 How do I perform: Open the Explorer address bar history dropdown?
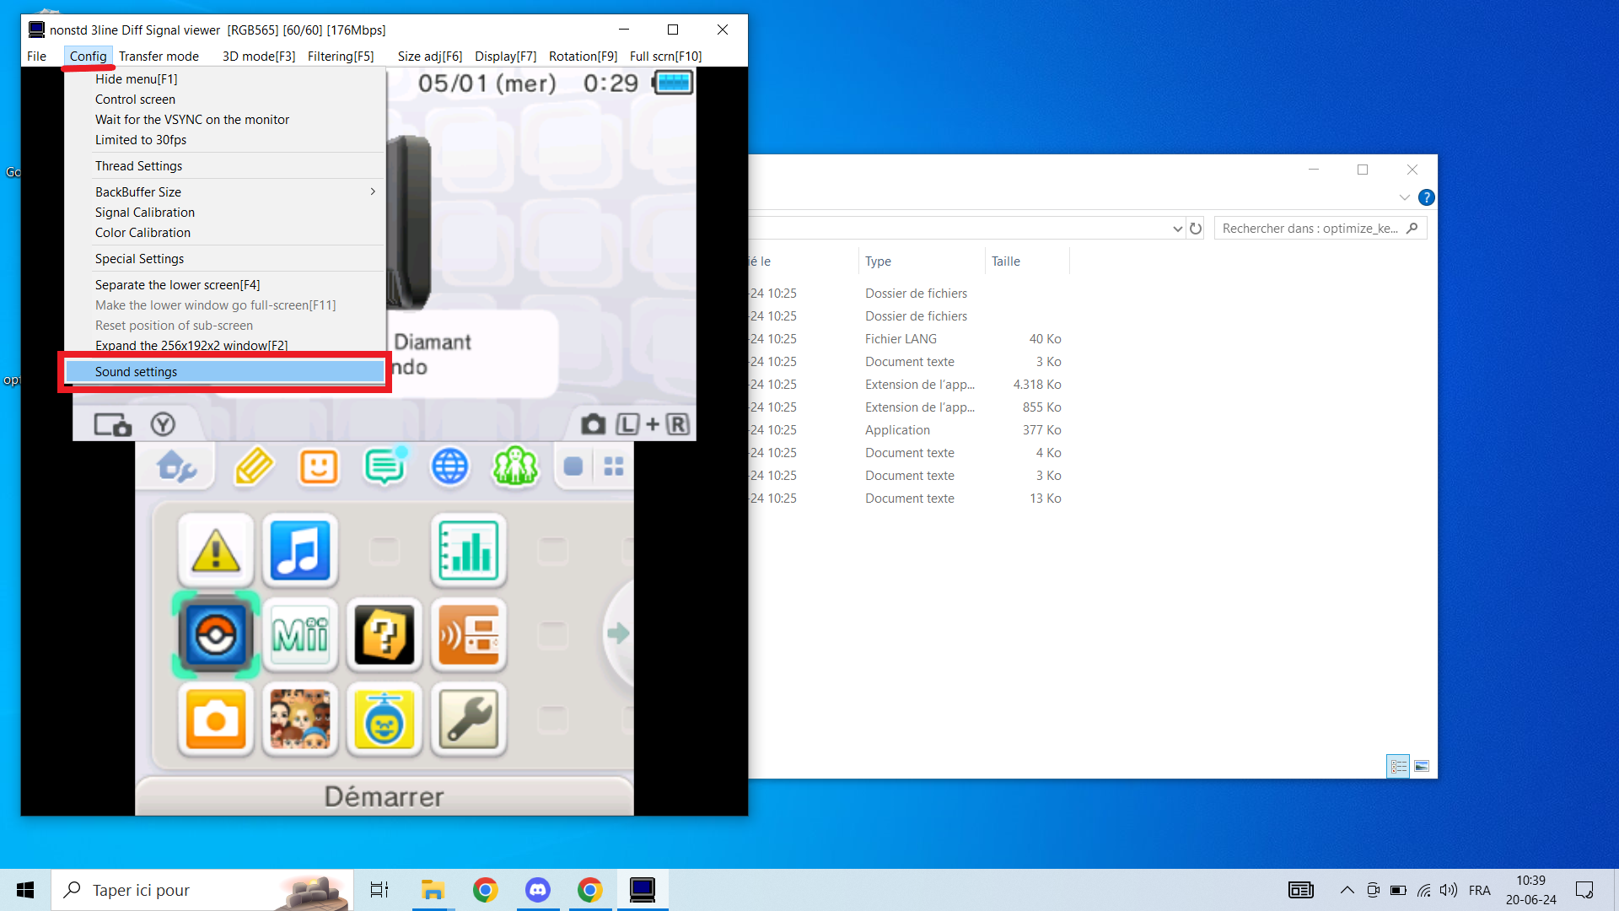coord(1177,229)
